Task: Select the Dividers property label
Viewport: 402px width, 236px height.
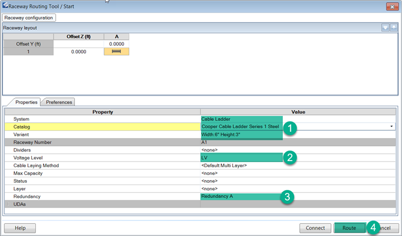Action: [22, 150]
